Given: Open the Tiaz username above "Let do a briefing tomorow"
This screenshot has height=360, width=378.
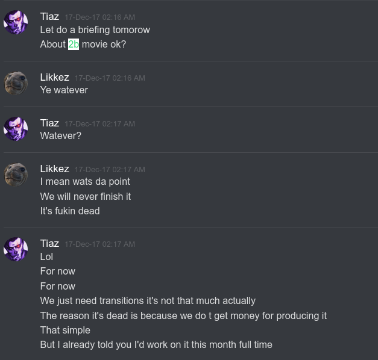Looking at the screenshot, I should (x=49, y=17).
